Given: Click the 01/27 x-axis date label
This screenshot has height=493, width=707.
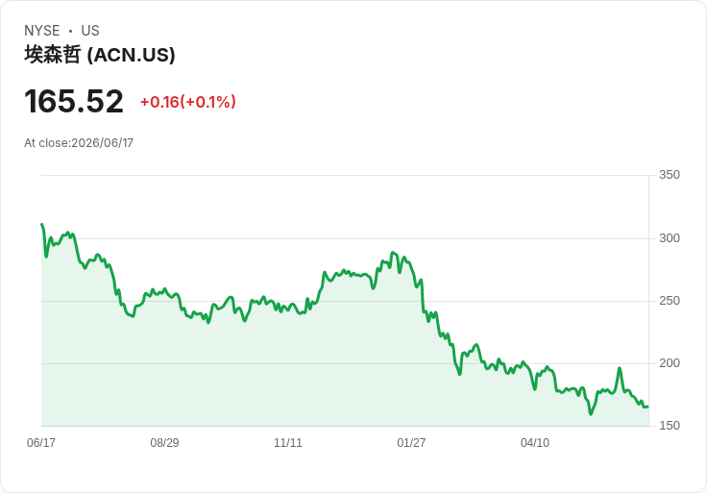Looking at the screenshot, I should pos(411,442).
